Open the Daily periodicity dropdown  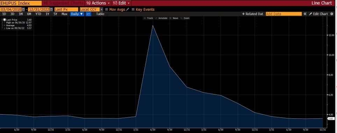tap(77, 14)
